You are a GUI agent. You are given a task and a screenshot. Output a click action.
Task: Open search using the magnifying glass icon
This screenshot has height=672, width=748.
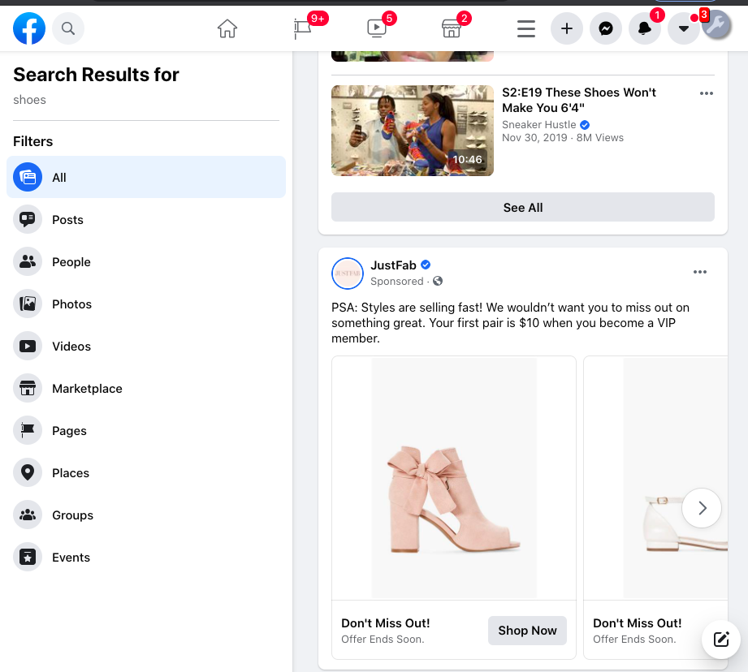coord(68,28)
